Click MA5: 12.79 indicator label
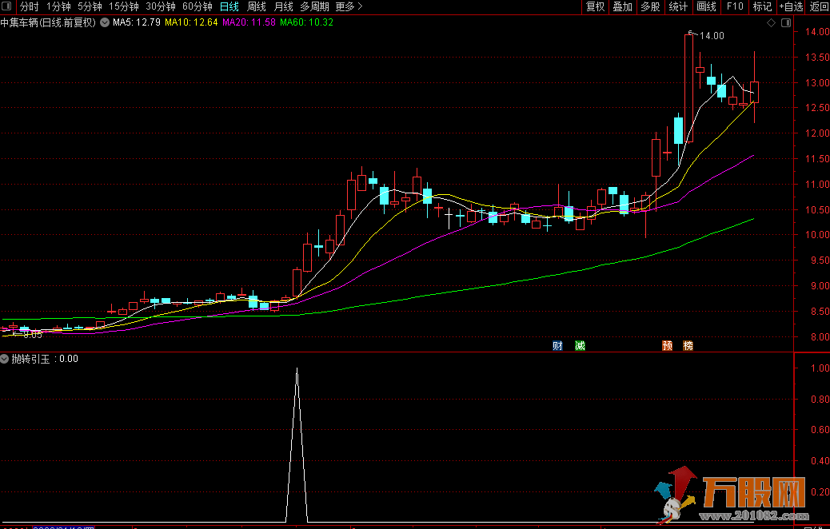Image resolution: width=830 pixels, height=529 pixels. pos(137,22)
